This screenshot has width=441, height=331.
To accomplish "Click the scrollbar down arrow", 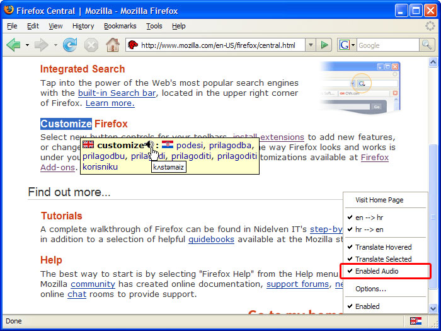I will (x=433, y=308).
